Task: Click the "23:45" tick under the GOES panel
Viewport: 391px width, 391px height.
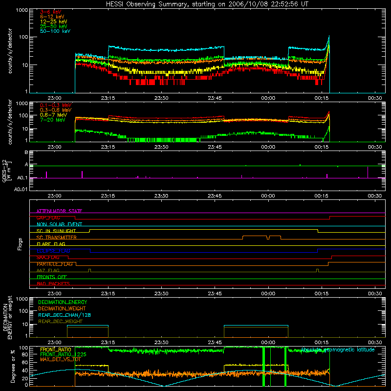Action: [x=215, y=196]
